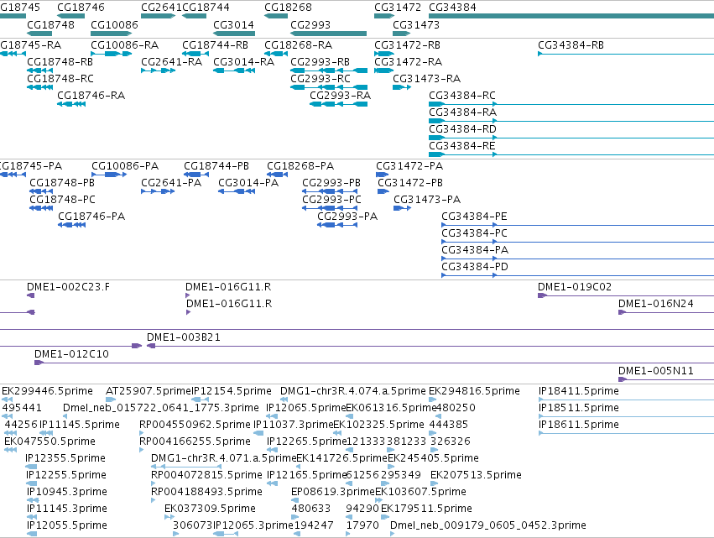Select the CG2993 gene feature
This screenshot has width=714, height=538.
tap(328, 34)
